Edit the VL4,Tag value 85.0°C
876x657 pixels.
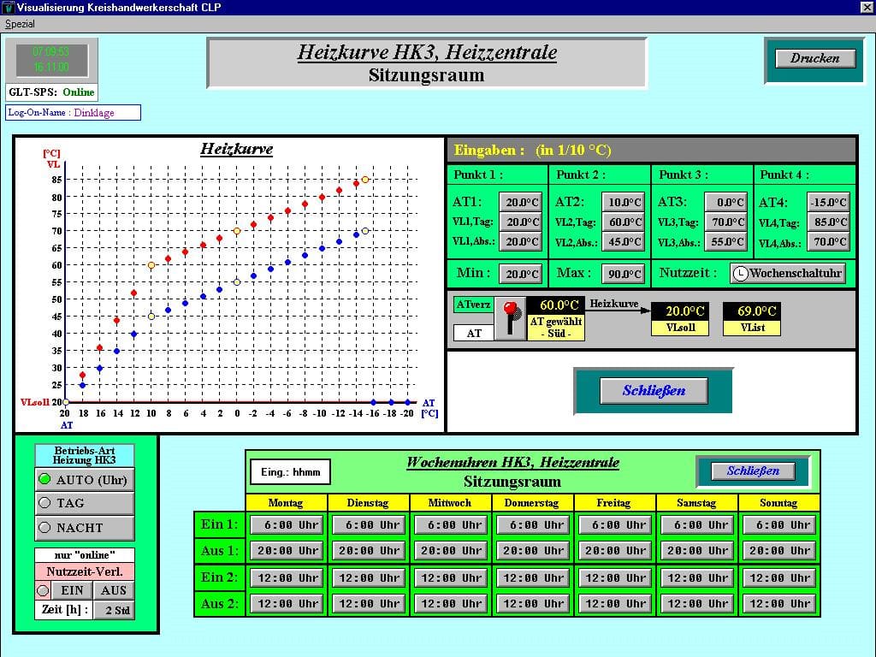coord(829,222)
